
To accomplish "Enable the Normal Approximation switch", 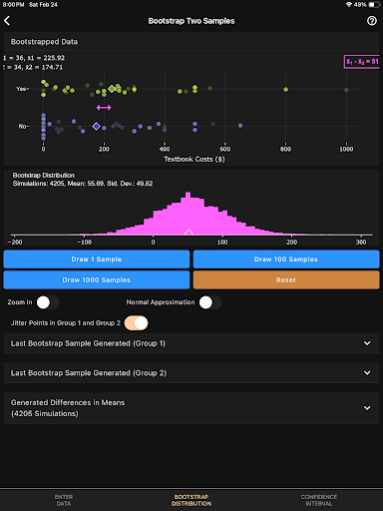I will [210, 302].
